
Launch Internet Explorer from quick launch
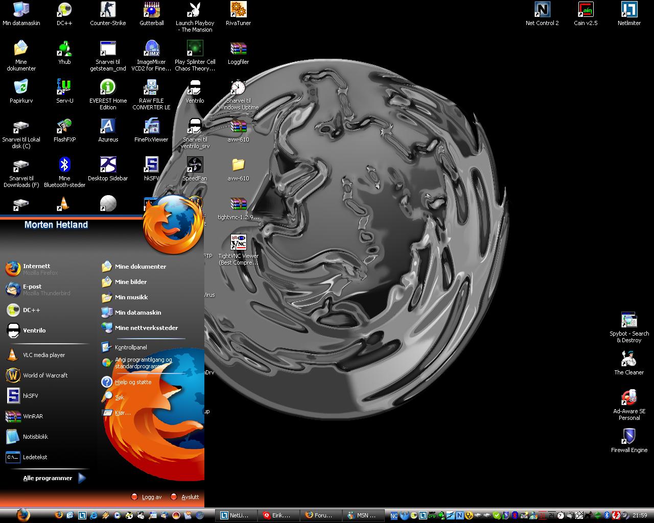click(x=94, y=515)
